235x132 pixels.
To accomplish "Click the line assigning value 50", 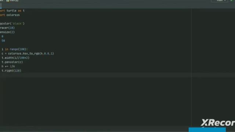I will click(x=3, y=41).
